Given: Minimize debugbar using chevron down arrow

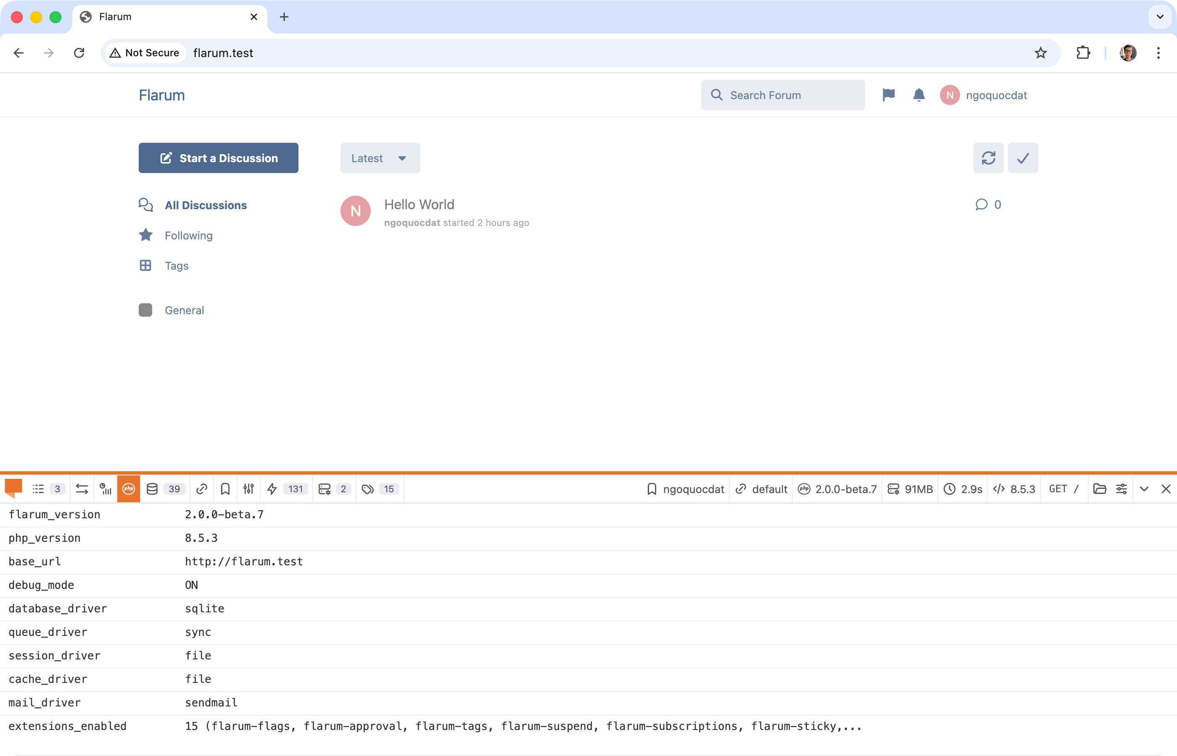Looking at the screenshot, I should click(1144, 489).
